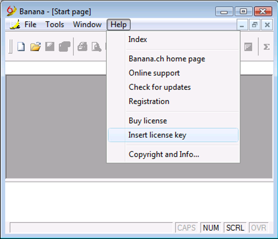
Task: Choose Online support in Help menu
Action: tap(173, 73)
